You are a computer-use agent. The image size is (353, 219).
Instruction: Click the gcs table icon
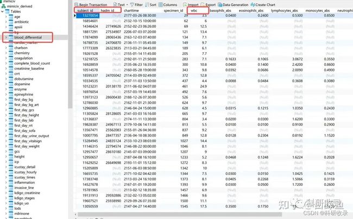click(11, 152)
